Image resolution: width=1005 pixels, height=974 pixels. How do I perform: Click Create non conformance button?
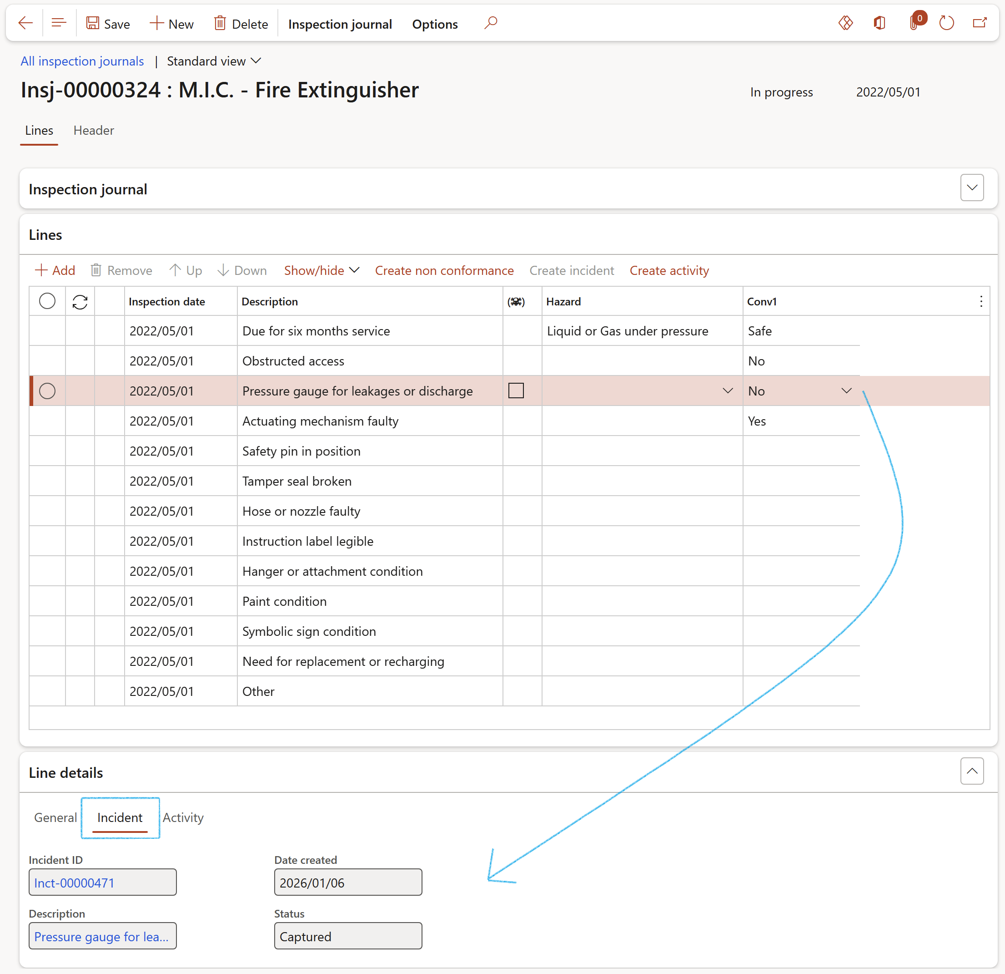pos(444,270)
